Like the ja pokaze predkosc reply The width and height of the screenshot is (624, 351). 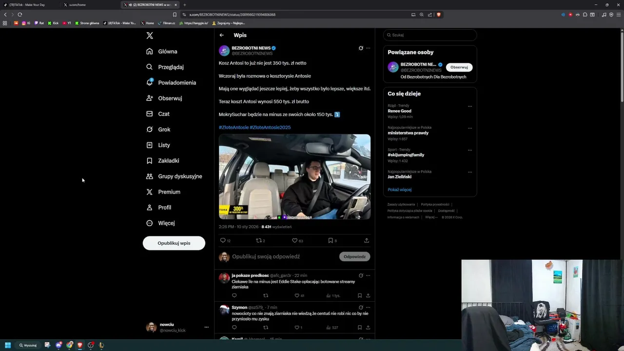[296, 295]
